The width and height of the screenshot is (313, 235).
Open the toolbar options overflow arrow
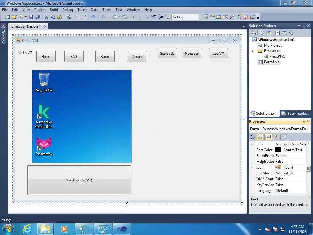click(x=258, y=17)
